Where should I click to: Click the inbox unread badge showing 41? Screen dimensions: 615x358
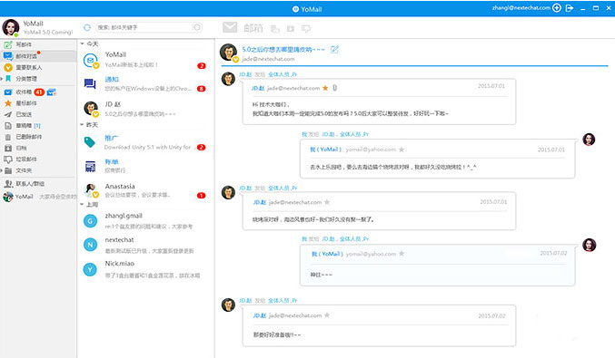pos(39,92)
